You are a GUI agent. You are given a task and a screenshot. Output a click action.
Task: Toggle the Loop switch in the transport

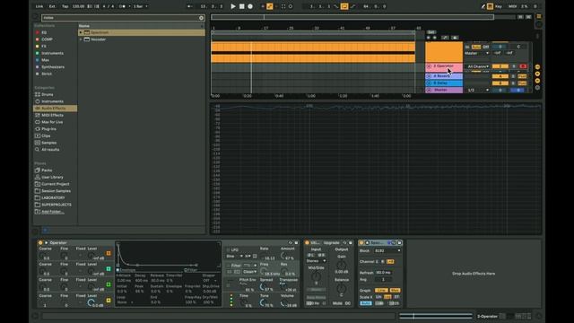click(x=344, y=6)
